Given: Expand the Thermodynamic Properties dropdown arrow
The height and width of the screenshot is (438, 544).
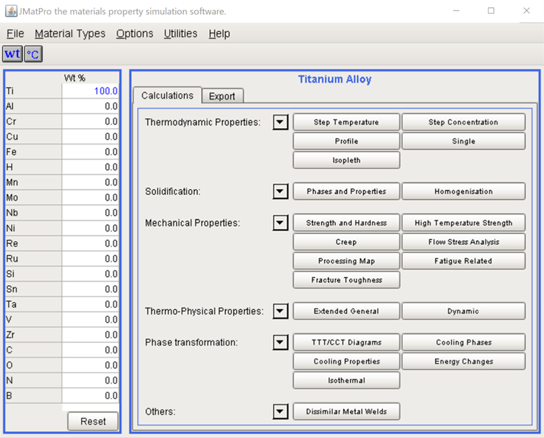Looking at the screenshot, I should [x=280, y=122].
